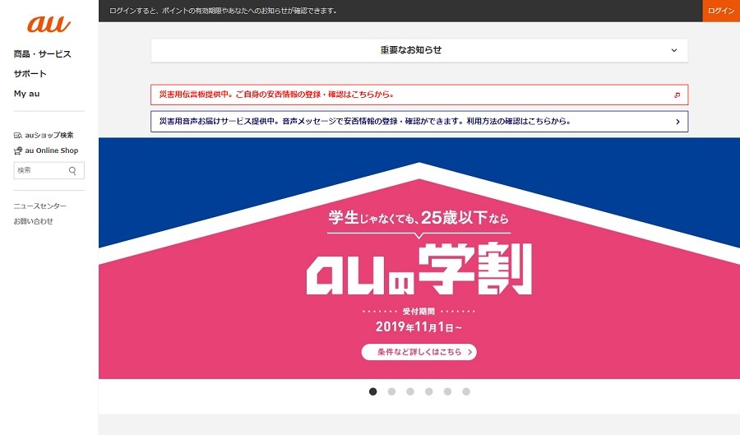
Task: Click the magnifier icon in the search box
Action: pyautogui.click(x=72, y=170)
